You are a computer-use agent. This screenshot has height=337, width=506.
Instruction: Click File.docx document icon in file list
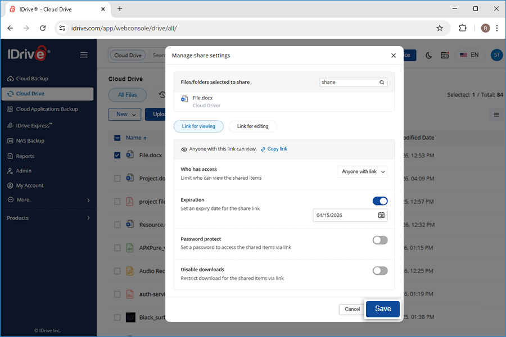(130, 154)
